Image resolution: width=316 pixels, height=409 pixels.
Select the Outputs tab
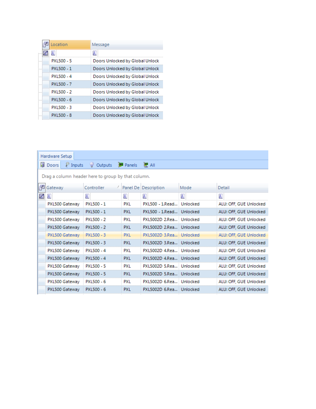[x=101, y=165]
